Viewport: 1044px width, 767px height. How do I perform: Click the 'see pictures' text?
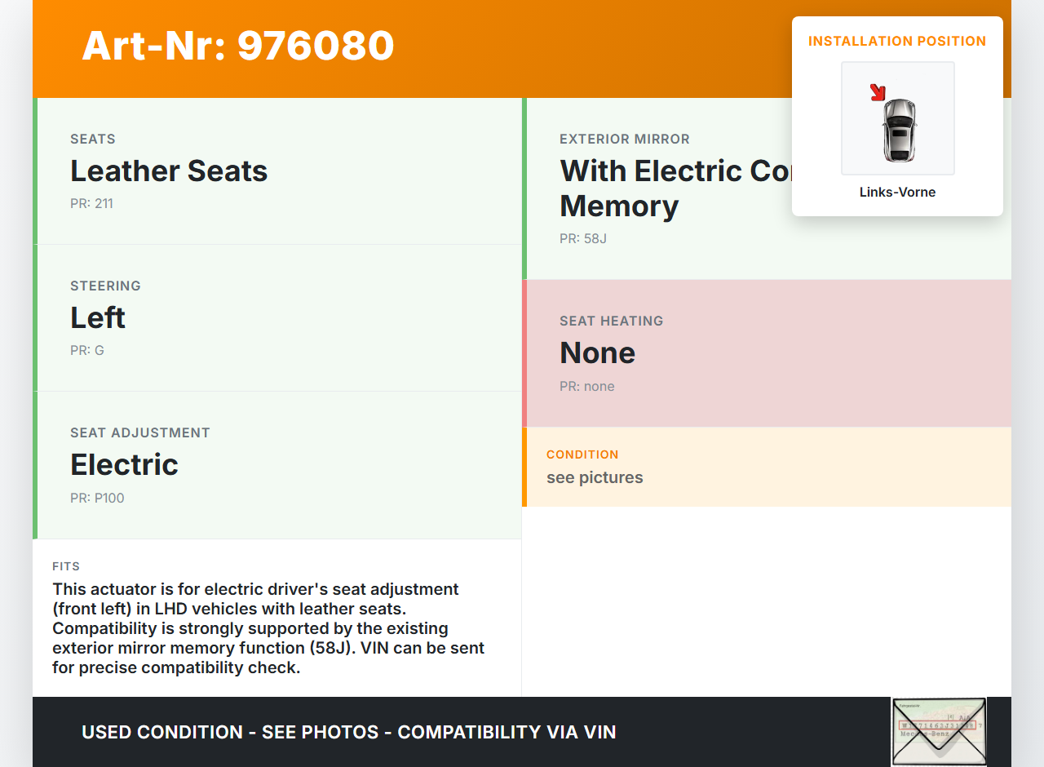click(595, 477)
